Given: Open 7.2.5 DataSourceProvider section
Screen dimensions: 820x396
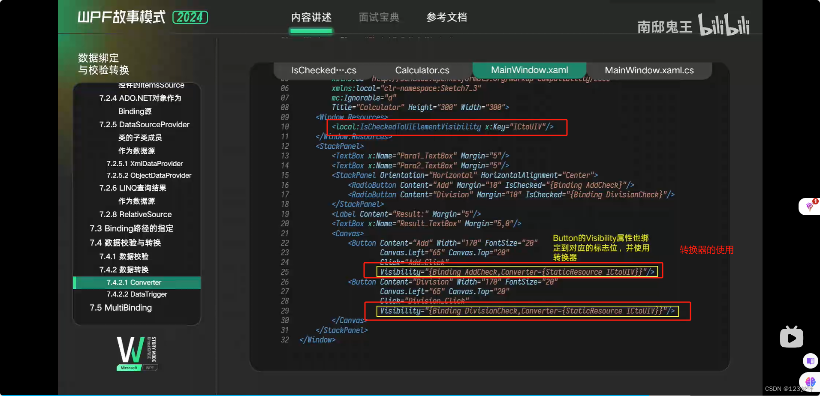Looking at the screenshot, I should [144, 124].
